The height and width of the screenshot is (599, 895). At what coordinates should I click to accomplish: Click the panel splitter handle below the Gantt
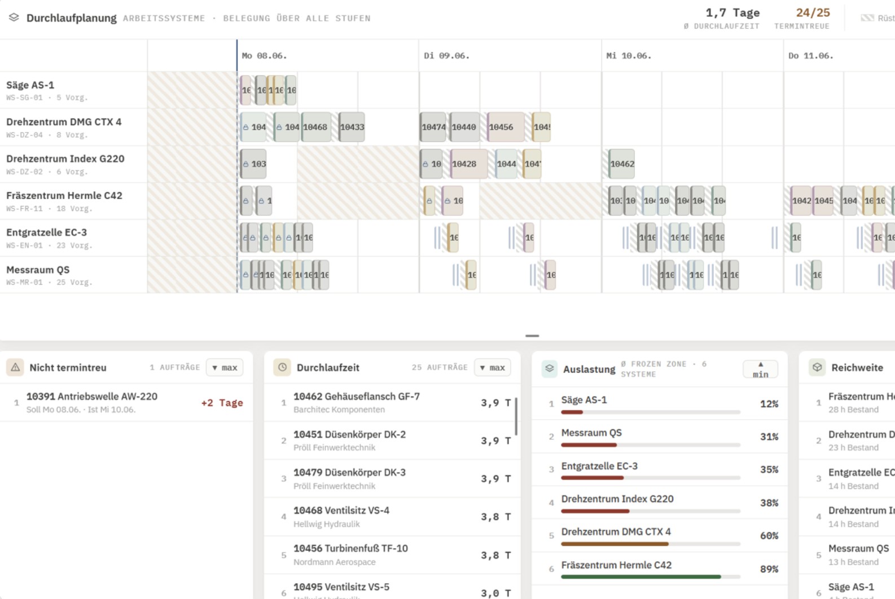pyautogui.click(x=532, y=336)
